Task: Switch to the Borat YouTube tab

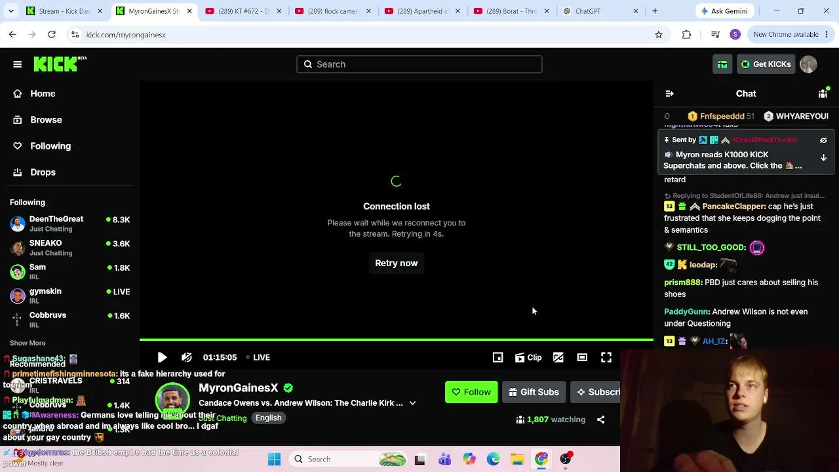Action: pos(511,11)
